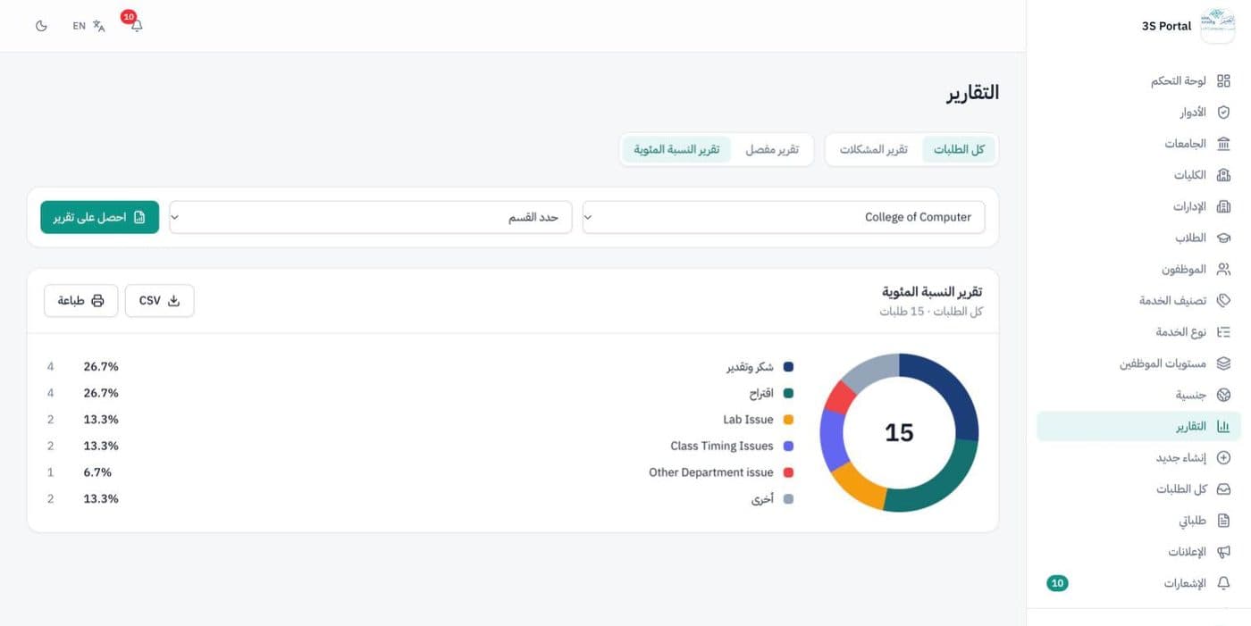Click the احصل على تقرير button
This screenshot has height=626, width=1251.
(x=99, y=217)
